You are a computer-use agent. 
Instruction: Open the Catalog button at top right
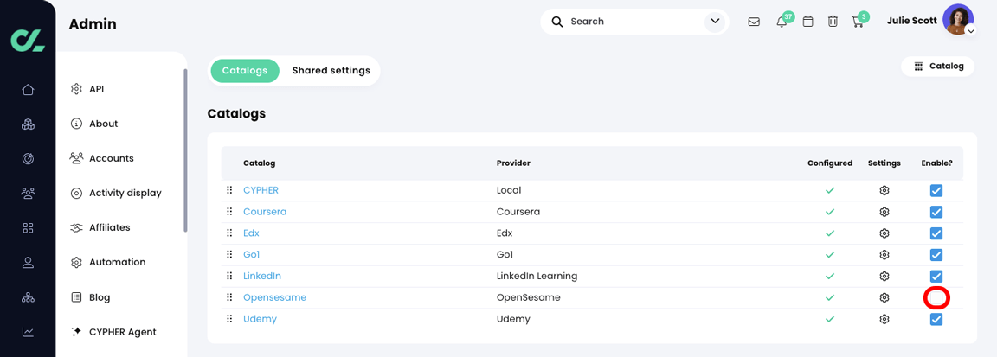[x=938, y=67]
